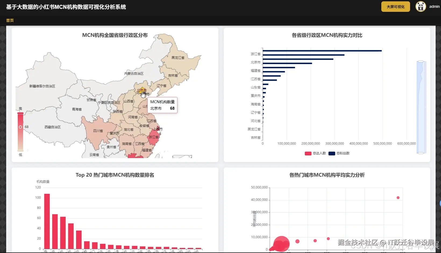Screen dimensions: 441x253
Task: Select 浙江省 on the map
Action: click(154, 137)
